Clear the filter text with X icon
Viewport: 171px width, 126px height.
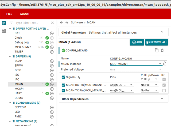pos(52,23)
